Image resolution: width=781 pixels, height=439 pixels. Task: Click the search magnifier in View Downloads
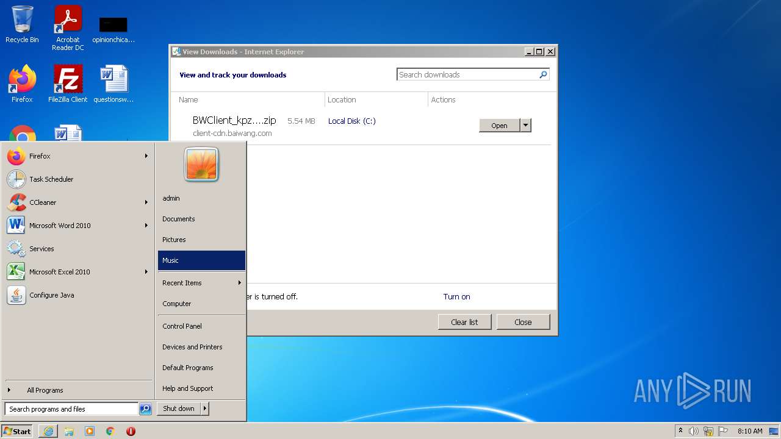click(x=543, y=74)
